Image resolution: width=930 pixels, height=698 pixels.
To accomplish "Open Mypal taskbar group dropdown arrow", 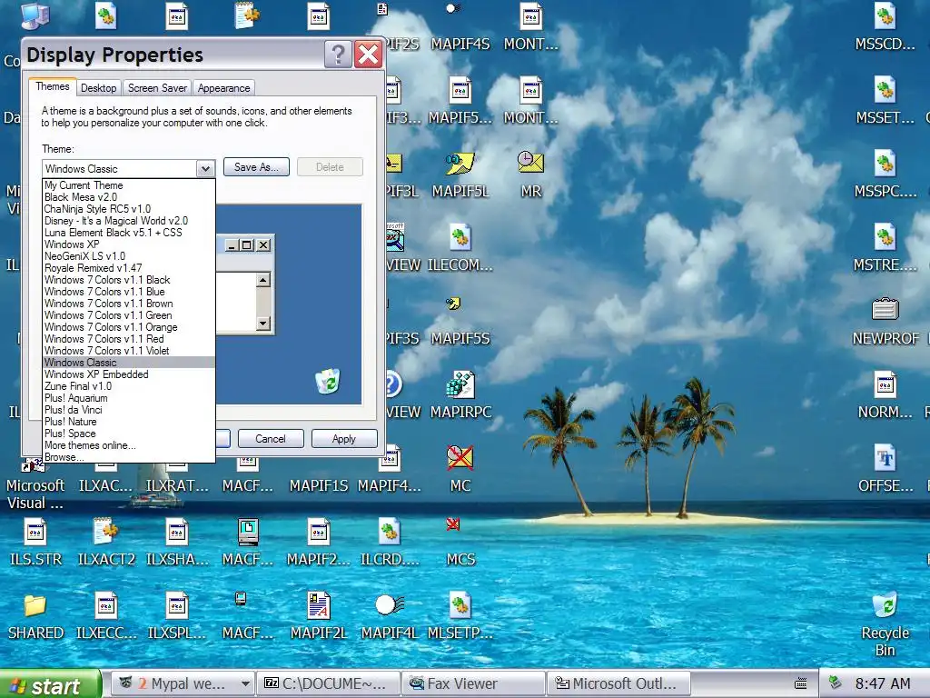I will point(245,683).
